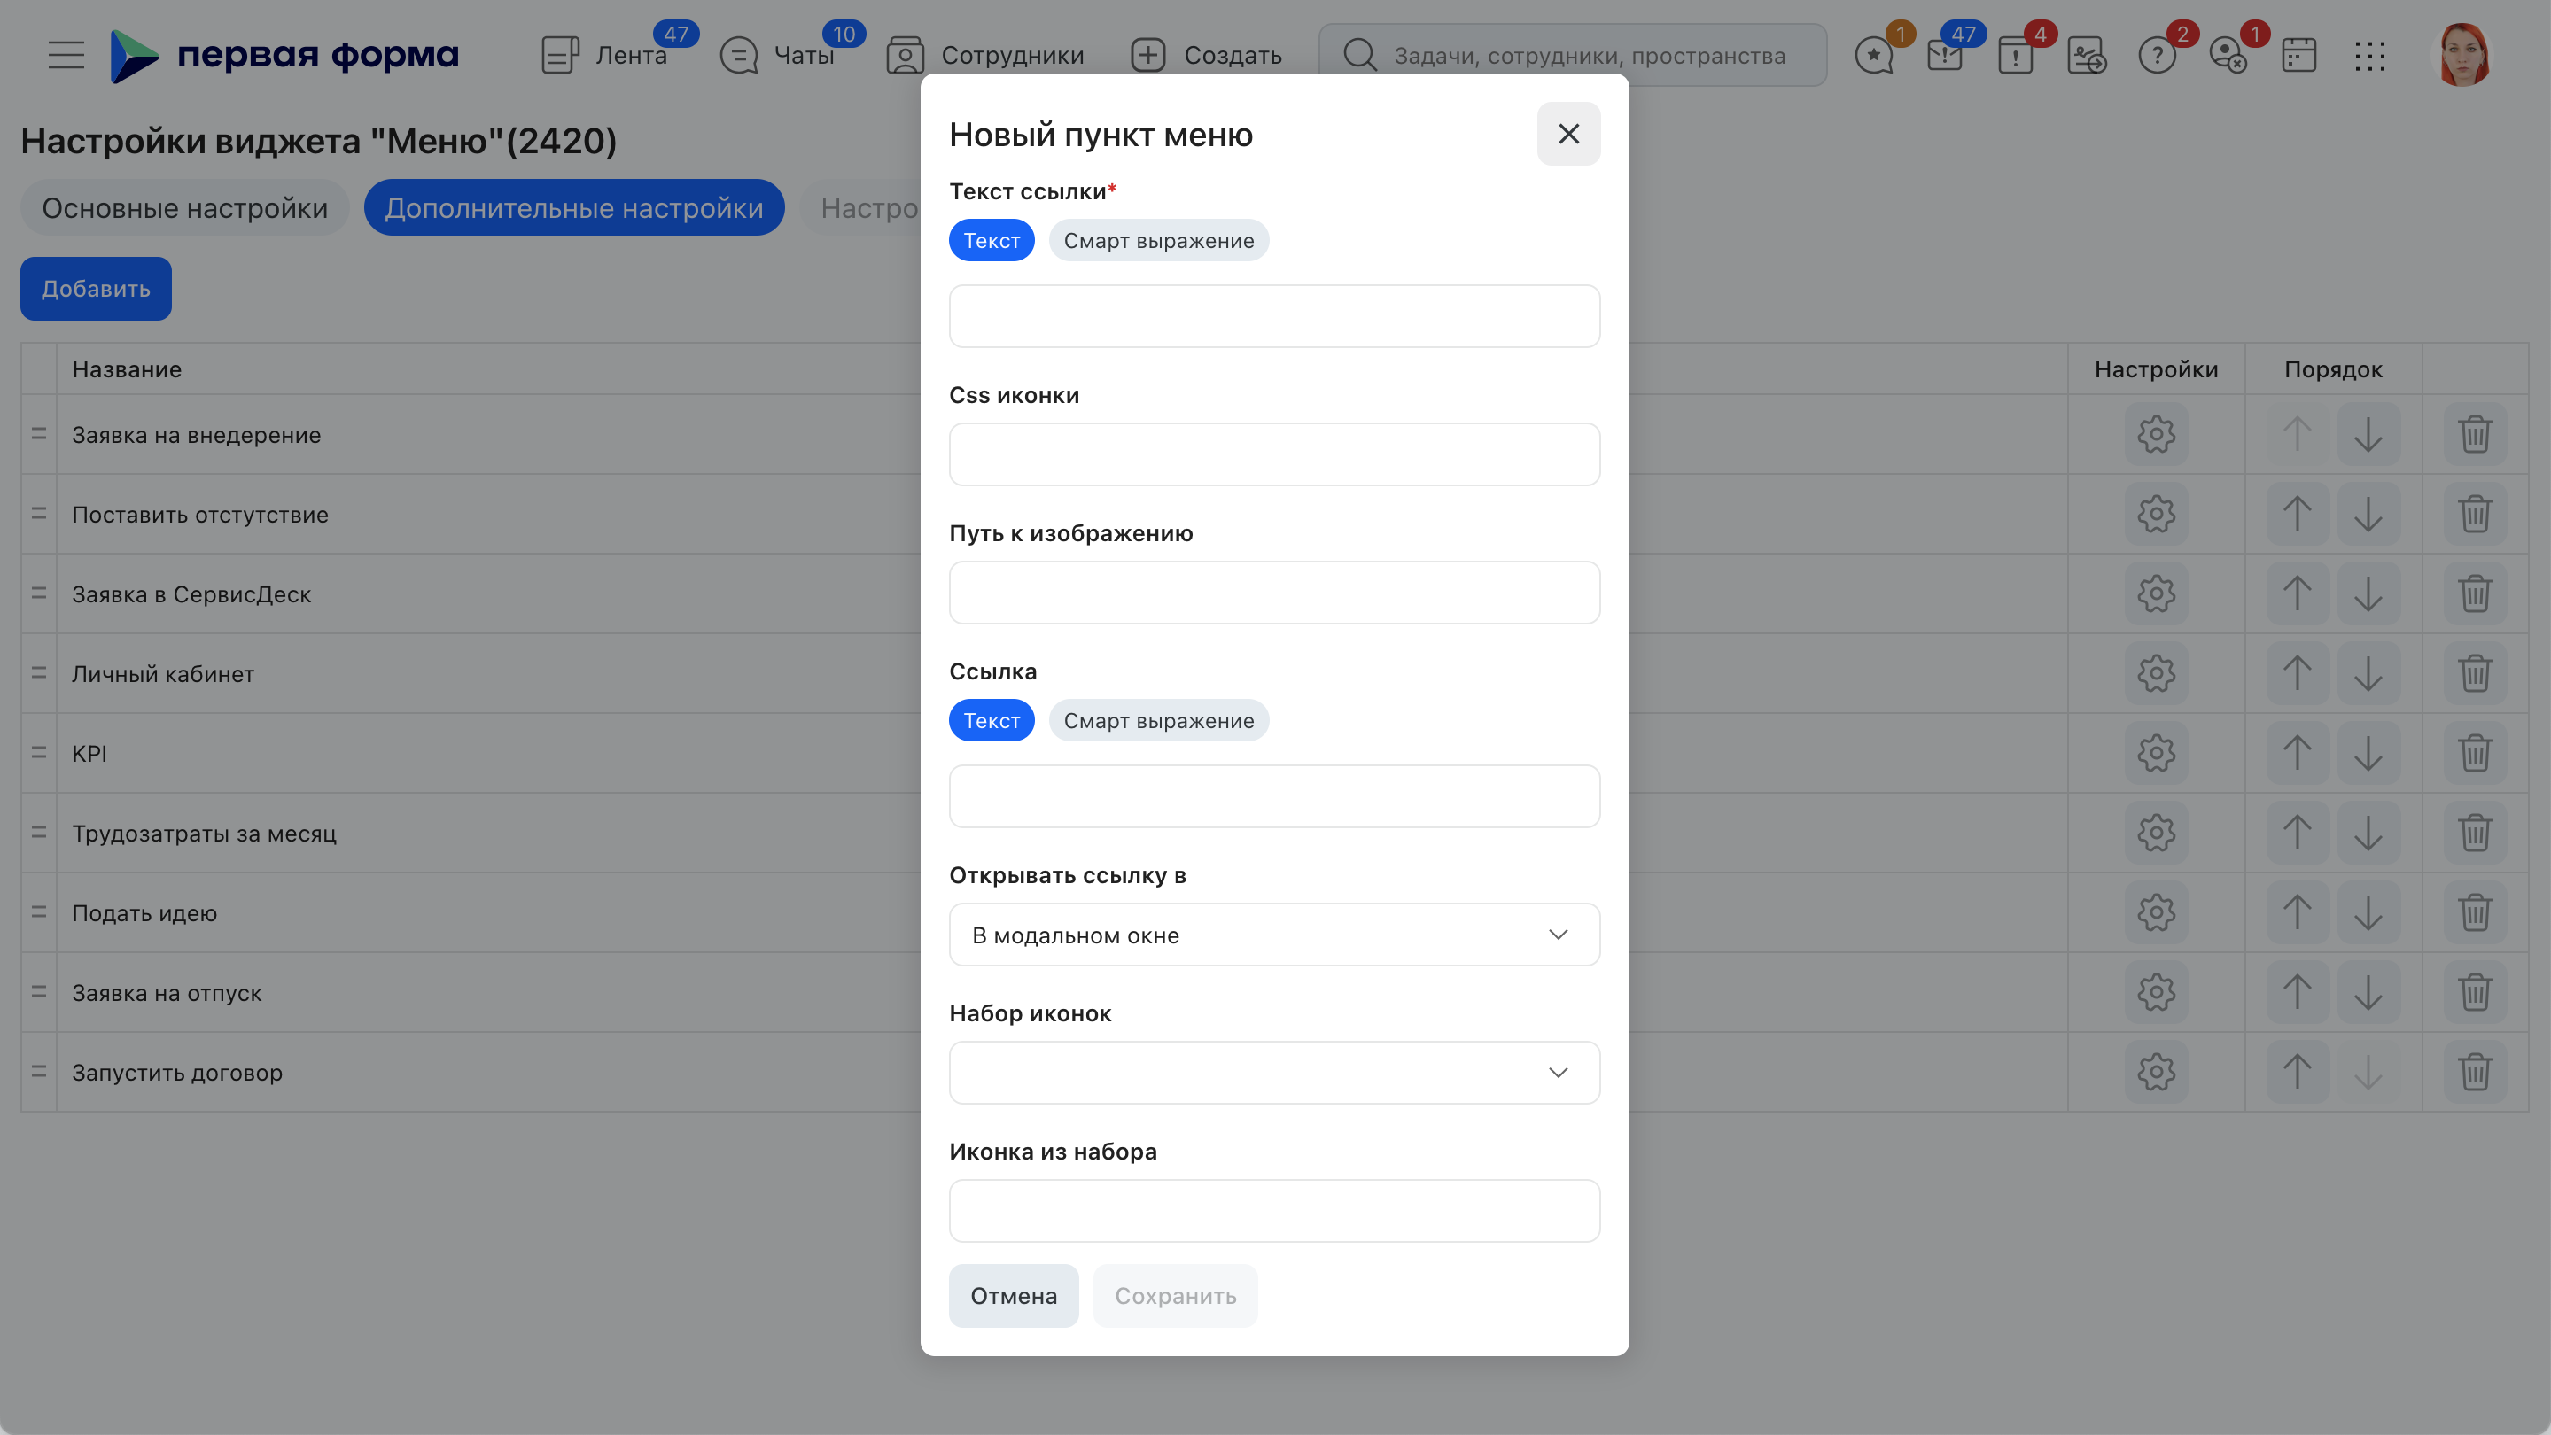
Task: Move Заявка на отпуск up
Action: pos(2298,991)
